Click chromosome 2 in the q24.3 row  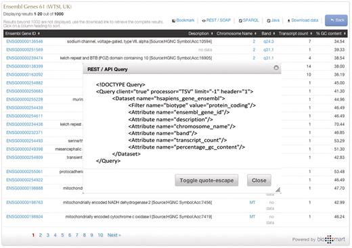click(x=254, y=41)
